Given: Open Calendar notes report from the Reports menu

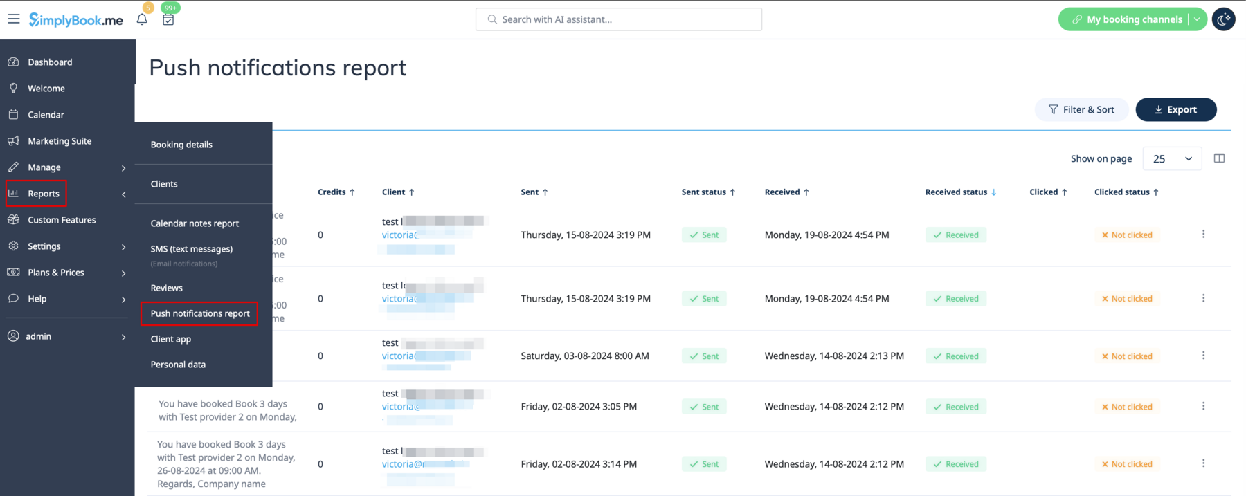Looking at the screenshot, I should (x=195, y=223).
